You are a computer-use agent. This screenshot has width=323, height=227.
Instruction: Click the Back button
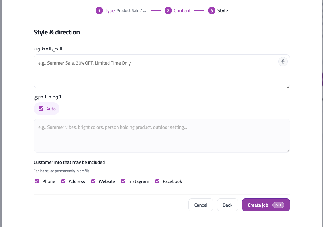coord(227,205)
